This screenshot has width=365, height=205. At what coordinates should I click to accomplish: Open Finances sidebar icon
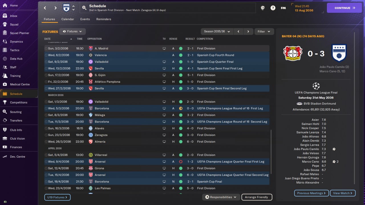click(5, 147)
